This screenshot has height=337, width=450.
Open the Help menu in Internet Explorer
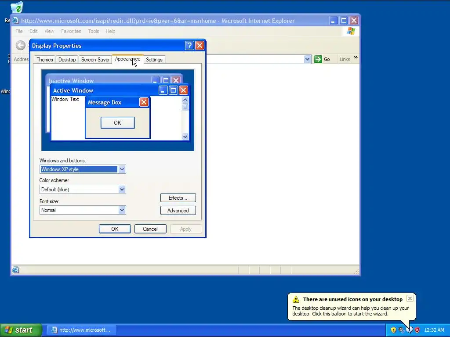tap(110, 31)
